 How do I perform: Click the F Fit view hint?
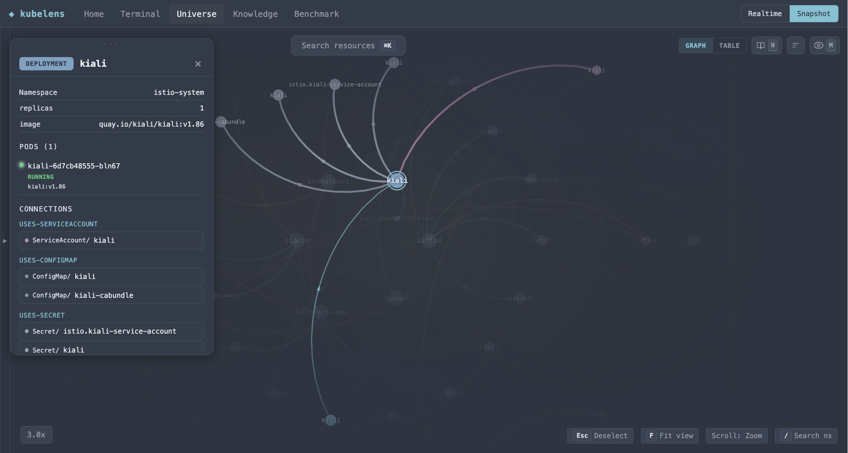(x=670, y=436)
